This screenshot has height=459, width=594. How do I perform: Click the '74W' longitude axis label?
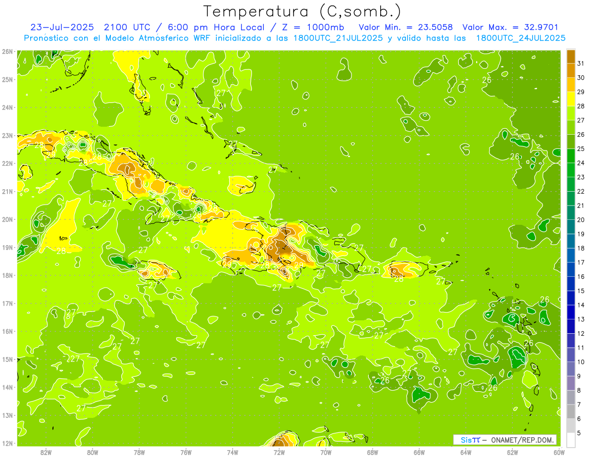[233, 452]
